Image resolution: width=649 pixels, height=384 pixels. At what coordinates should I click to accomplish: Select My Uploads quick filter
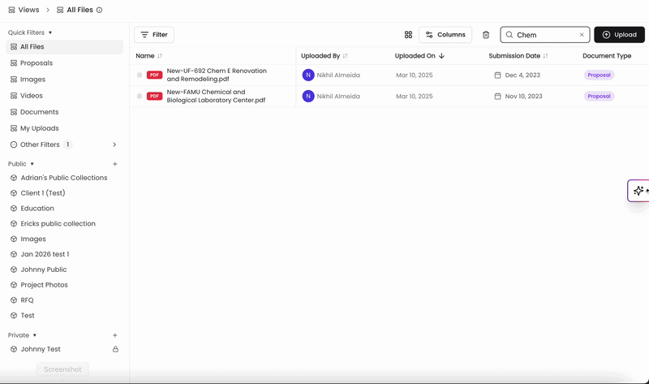[x=65, y=128]
